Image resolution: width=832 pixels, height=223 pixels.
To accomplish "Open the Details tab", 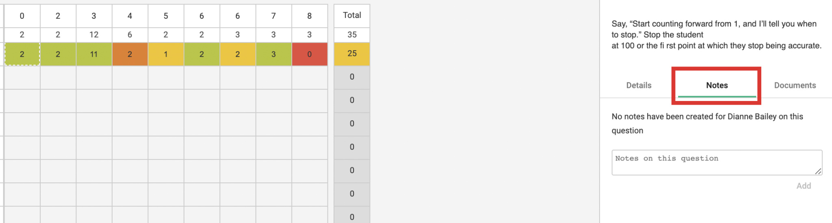I will tap(639, 86).
